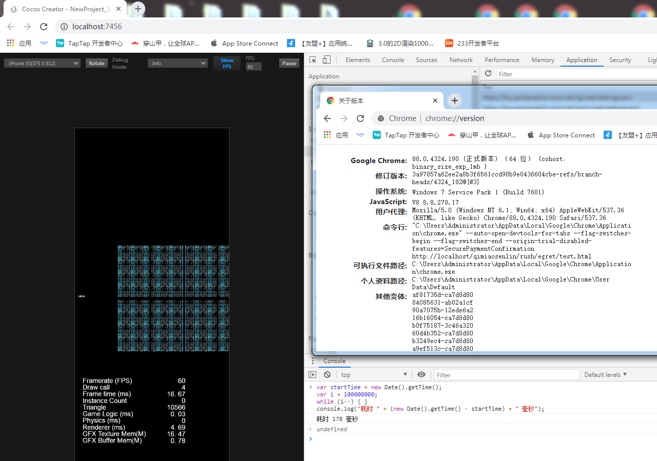Click site info icon beside localhost:7456
The width and height of the screenshot is (657, 461).
pos(64,27)
